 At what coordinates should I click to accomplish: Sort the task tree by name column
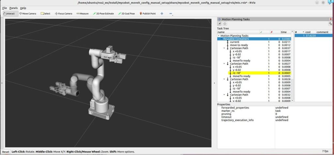[238, 32]
